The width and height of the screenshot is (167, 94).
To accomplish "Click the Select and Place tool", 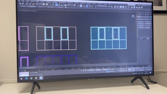I will (65, 5).
